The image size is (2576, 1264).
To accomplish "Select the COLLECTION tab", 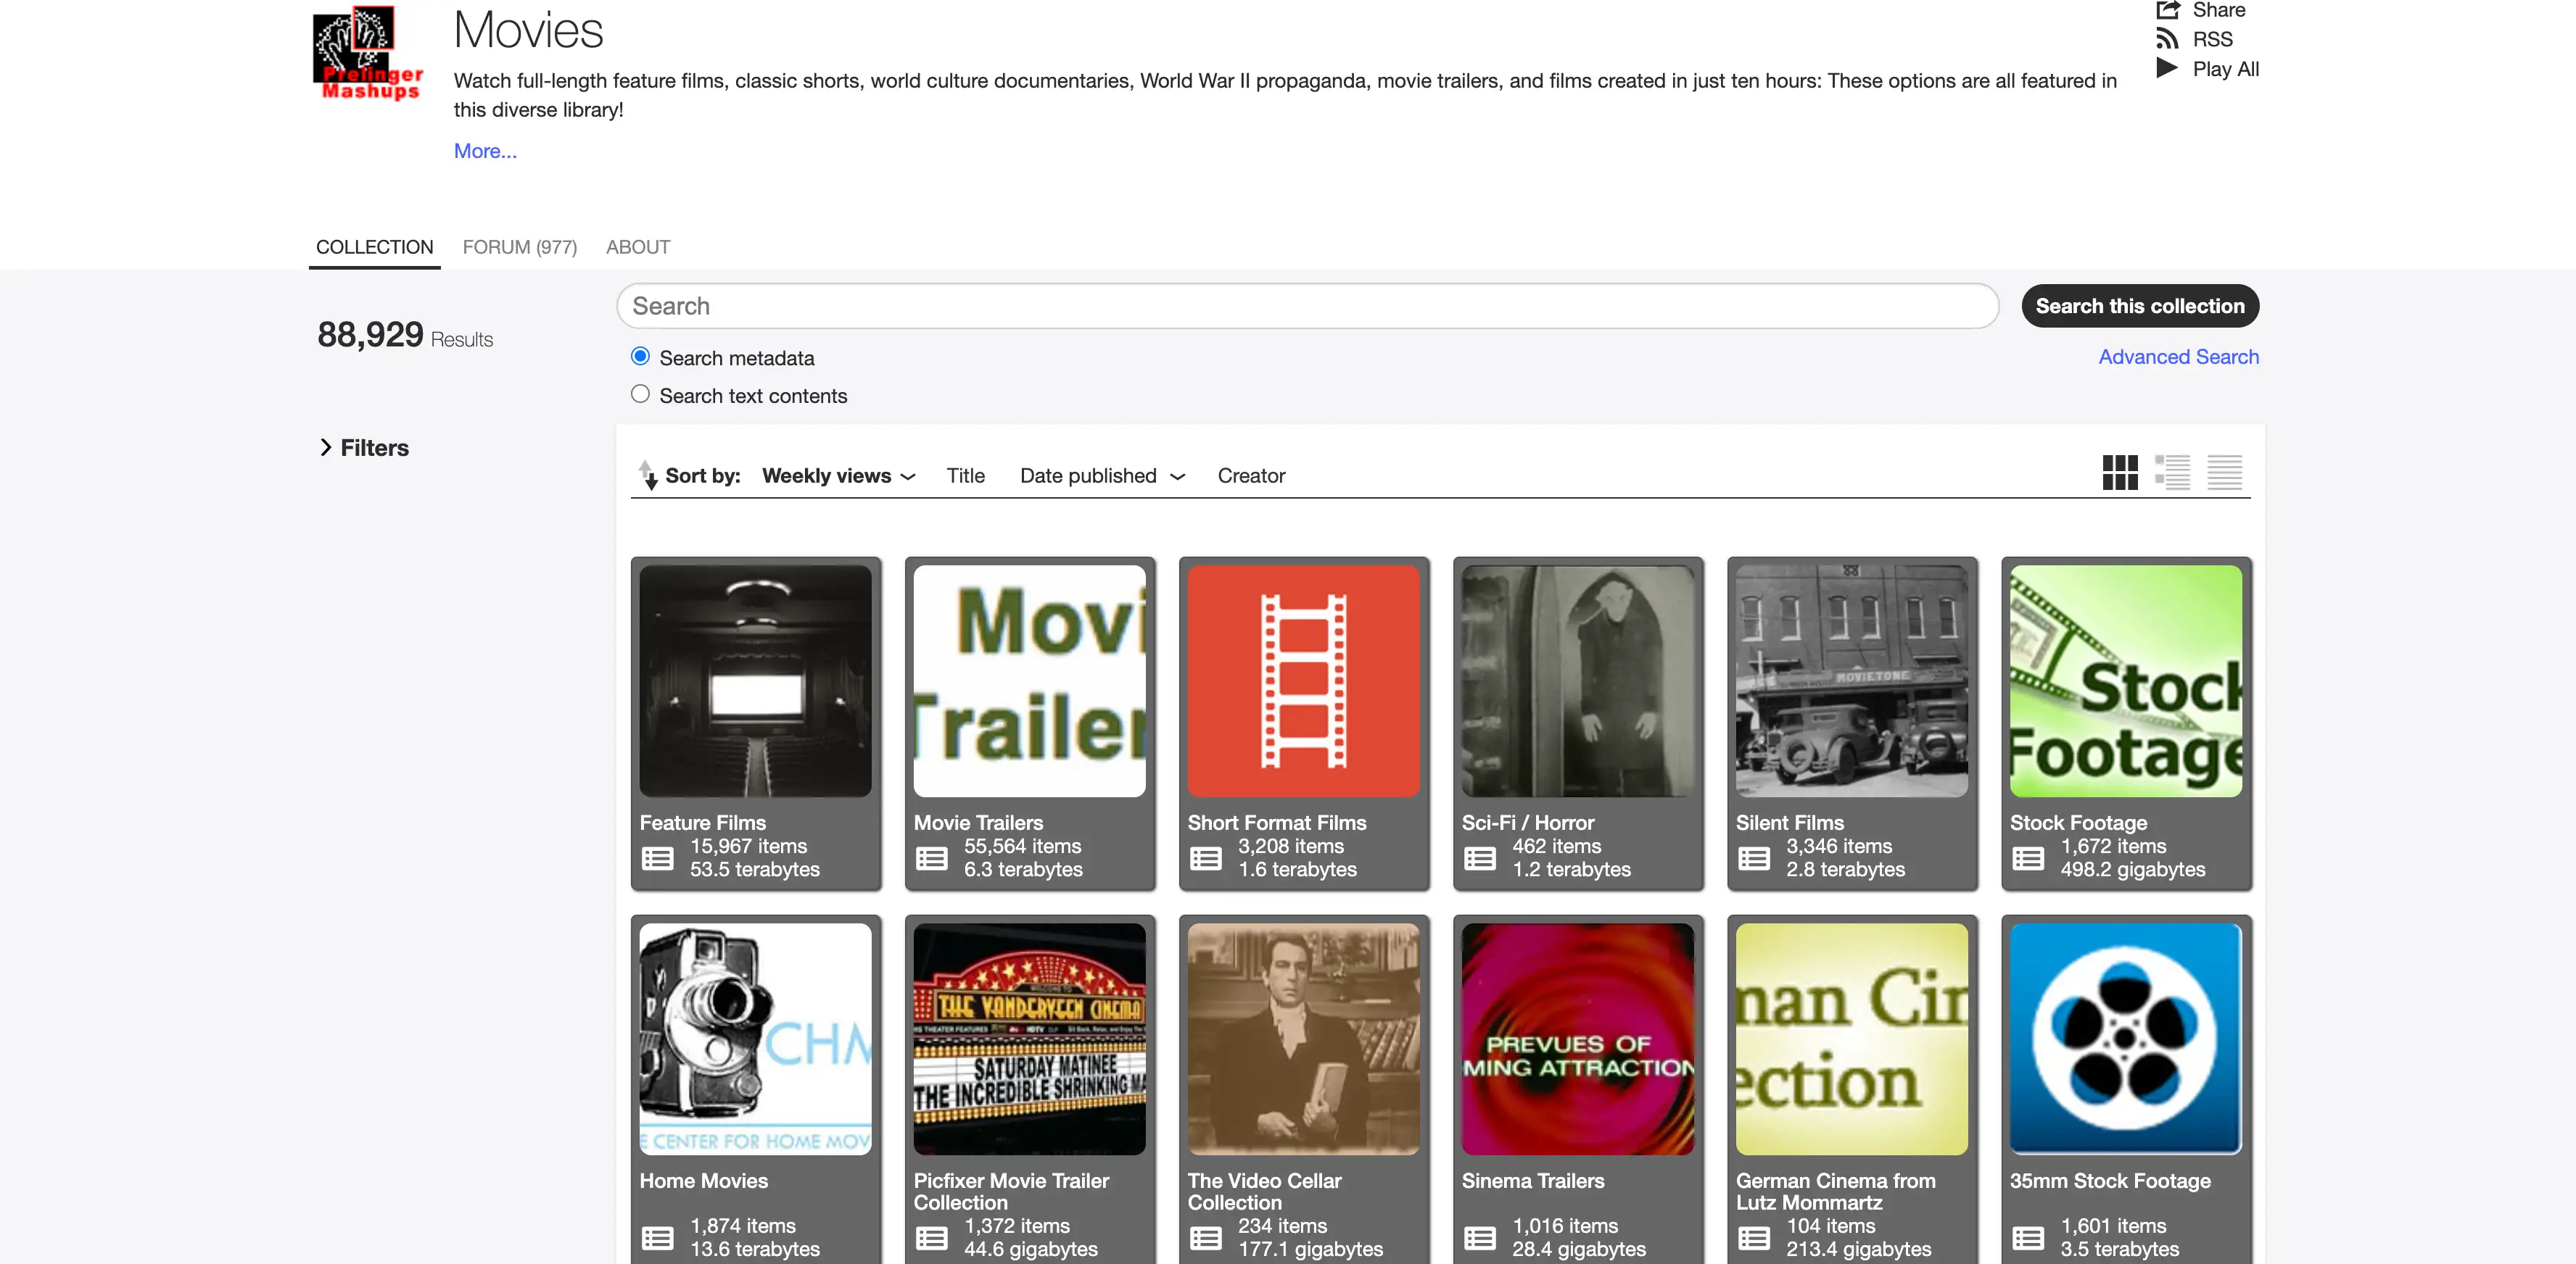I will tap(374, 247).
